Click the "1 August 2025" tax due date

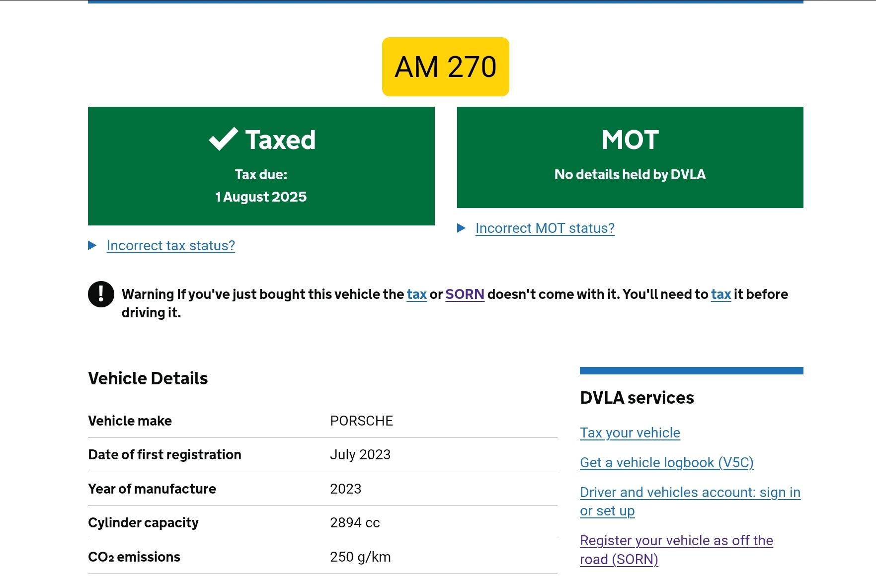[x=261, y=197]
